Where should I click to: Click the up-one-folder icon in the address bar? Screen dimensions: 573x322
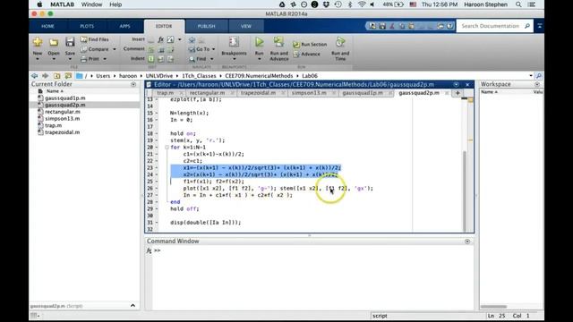click(x=57, y=75)
